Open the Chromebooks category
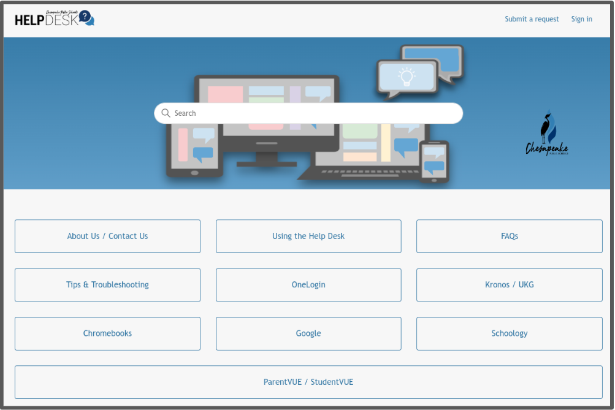The width and height of the screenshot is (615, 410). coord(107,333)
